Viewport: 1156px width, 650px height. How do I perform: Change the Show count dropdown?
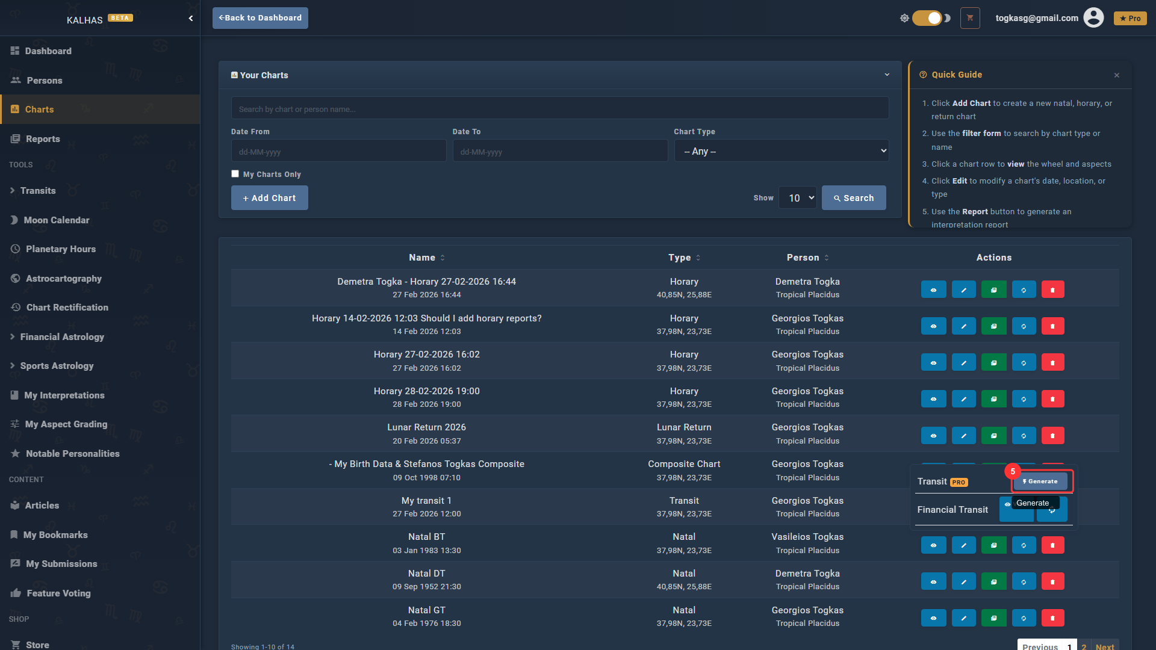(x=798, y=198)
